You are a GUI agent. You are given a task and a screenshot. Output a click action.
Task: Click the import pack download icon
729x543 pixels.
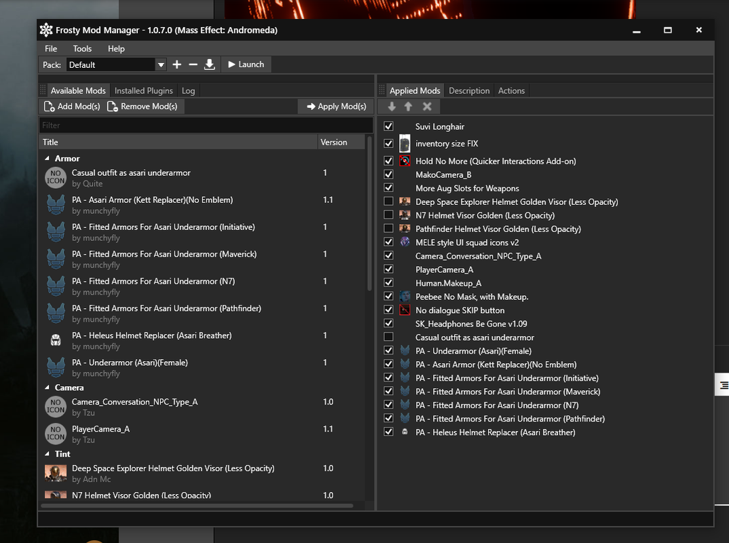click(x=210, y=64)
